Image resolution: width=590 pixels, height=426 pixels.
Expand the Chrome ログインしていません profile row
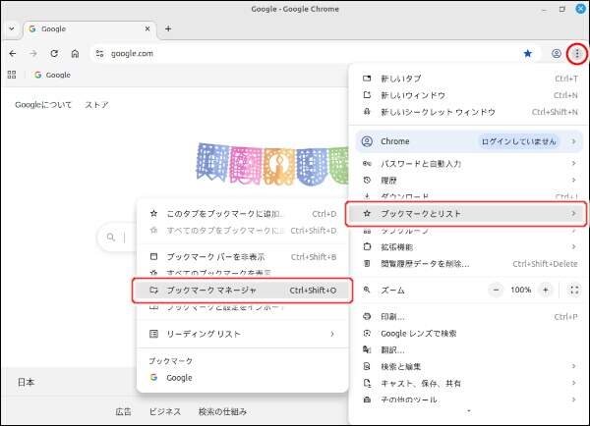point(470,141)
